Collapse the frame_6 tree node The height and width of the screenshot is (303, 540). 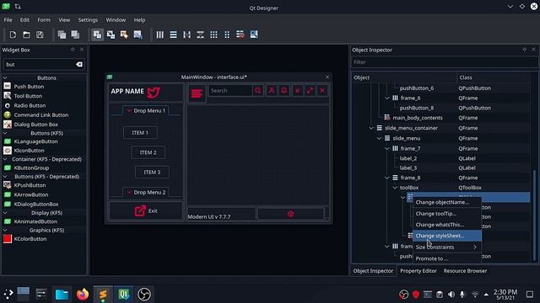click(x=387, y=98)
